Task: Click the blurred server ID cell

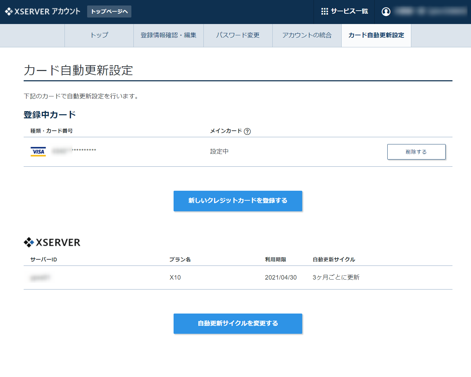Action: [40, 278]
